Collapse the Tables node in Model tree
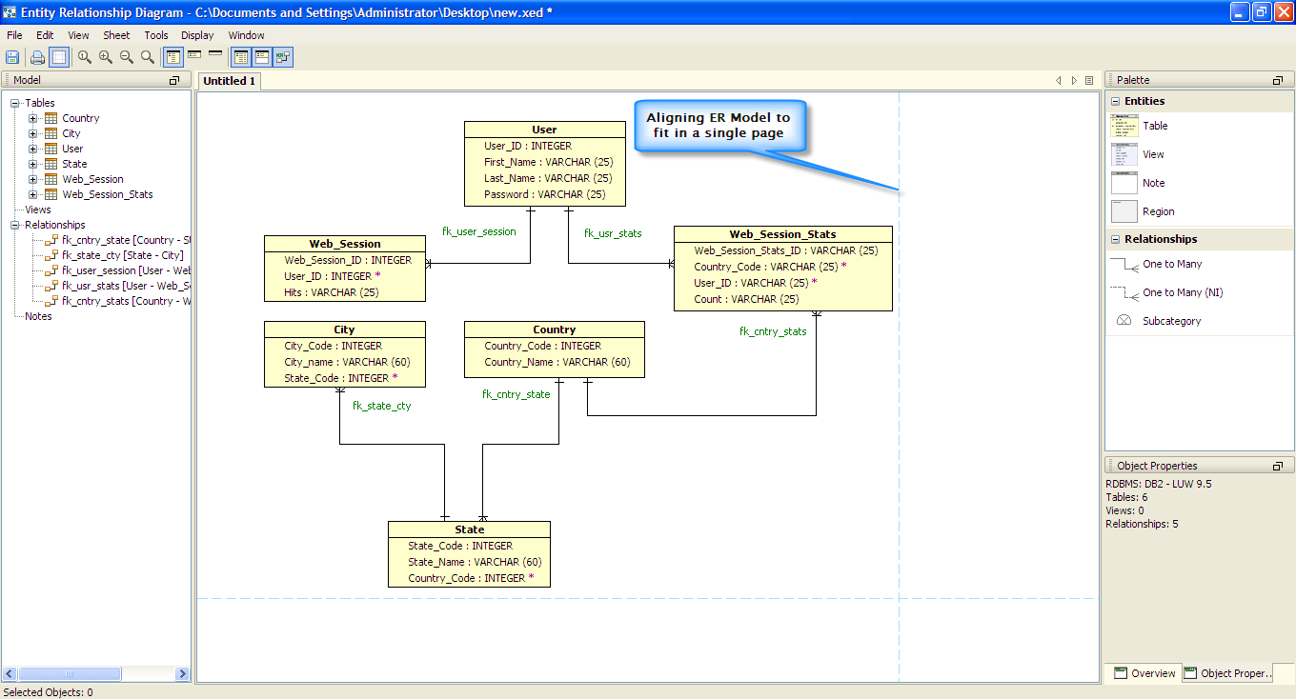The width and height of the screenshot is (1296, 699). (15, 103)
